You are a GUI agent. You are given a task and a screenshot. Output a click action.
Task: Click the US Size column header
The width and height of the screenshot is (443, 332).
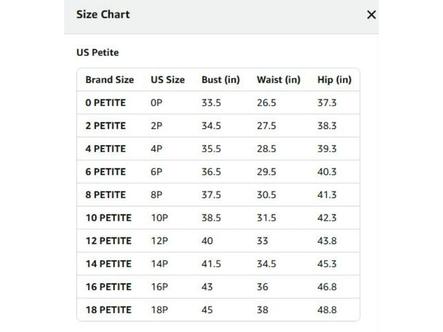pyautogui.click(x=168, y=80)
